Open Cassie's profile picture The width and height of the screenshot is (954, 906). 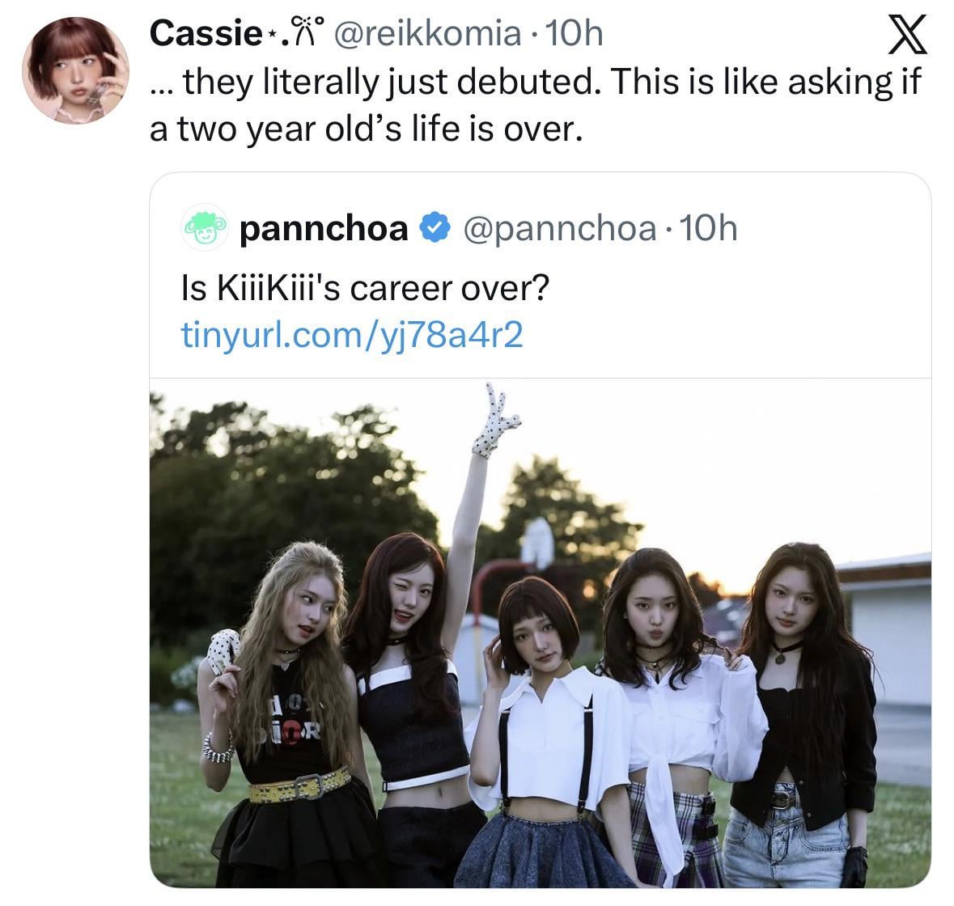coord(74,70)
